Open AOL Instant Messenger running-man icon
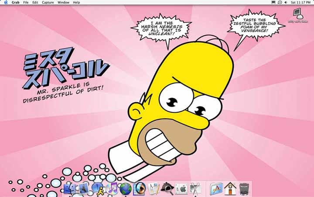The width and height of the screenshot is (314, 197). [98, 189]
